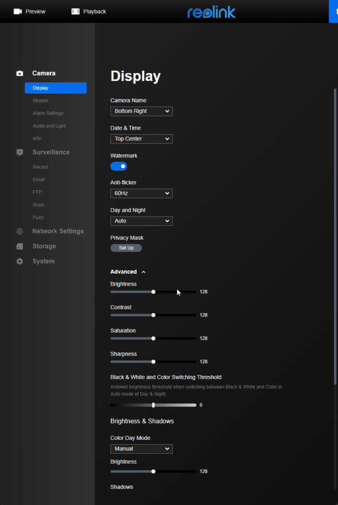Click the System gear icon
The width and height of the screenshot is (338, 505).
pyautogui.click(x=20, y=261)
